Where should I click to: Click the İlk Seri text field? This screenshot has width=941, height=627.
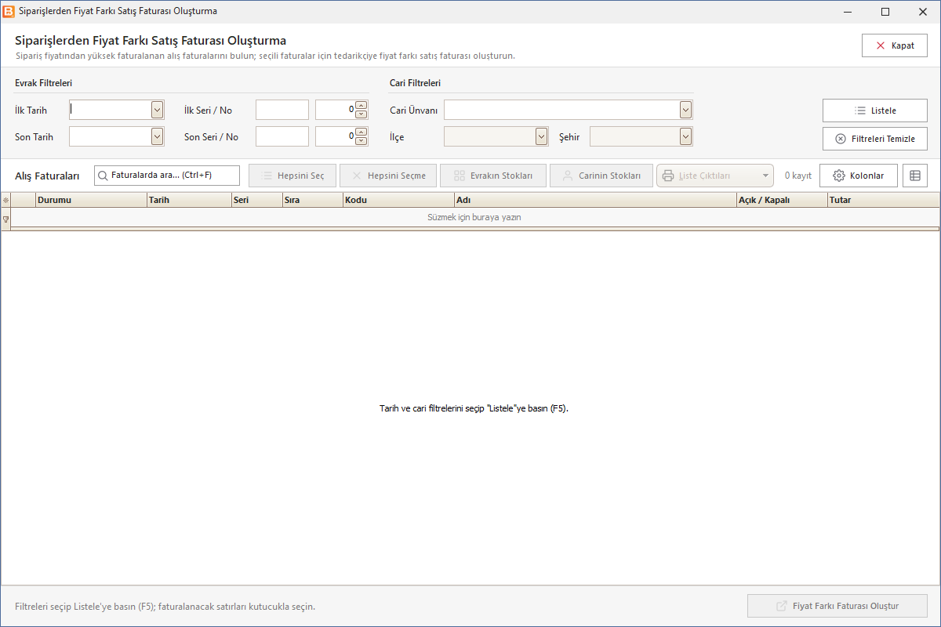tap(282, 110)
